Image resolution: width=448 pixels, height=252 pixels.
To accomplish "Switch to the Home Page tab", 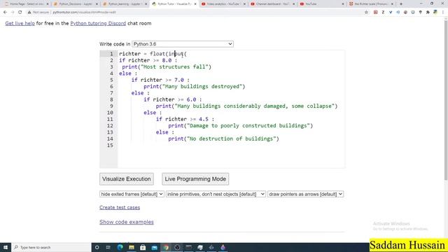I will [x=26, y=4].
